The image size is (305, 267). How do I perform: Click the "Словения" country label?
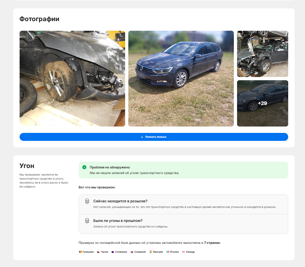(x=121, y=252)
